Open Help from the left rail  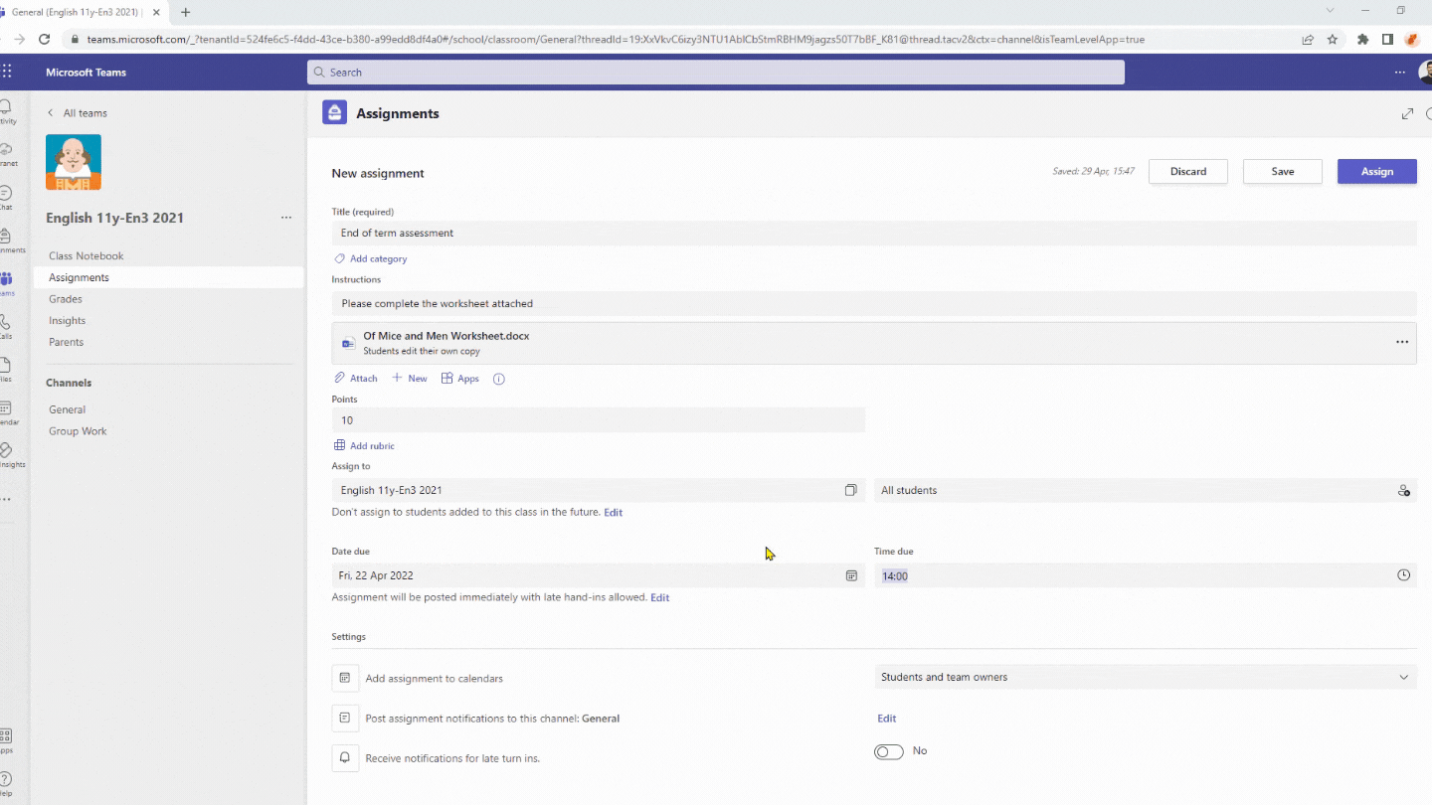[x=6, y=782]
